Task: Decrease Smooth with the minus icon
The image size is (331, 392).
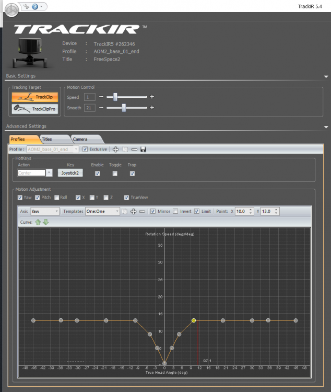Action: [x=101, y=108]
